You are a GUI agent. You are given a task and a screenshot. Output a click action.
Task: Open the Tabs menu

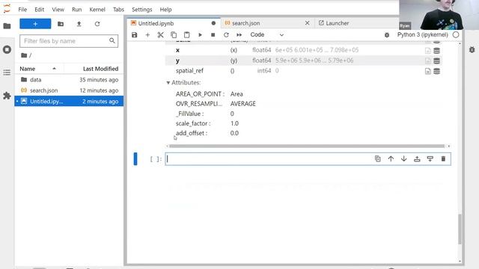point(118,10)
